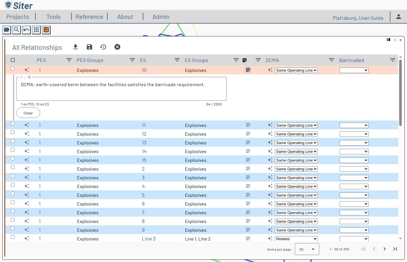The image size is (407, 262).
Task: Open the note for ES 12 row
Action: tap(248, 134)
